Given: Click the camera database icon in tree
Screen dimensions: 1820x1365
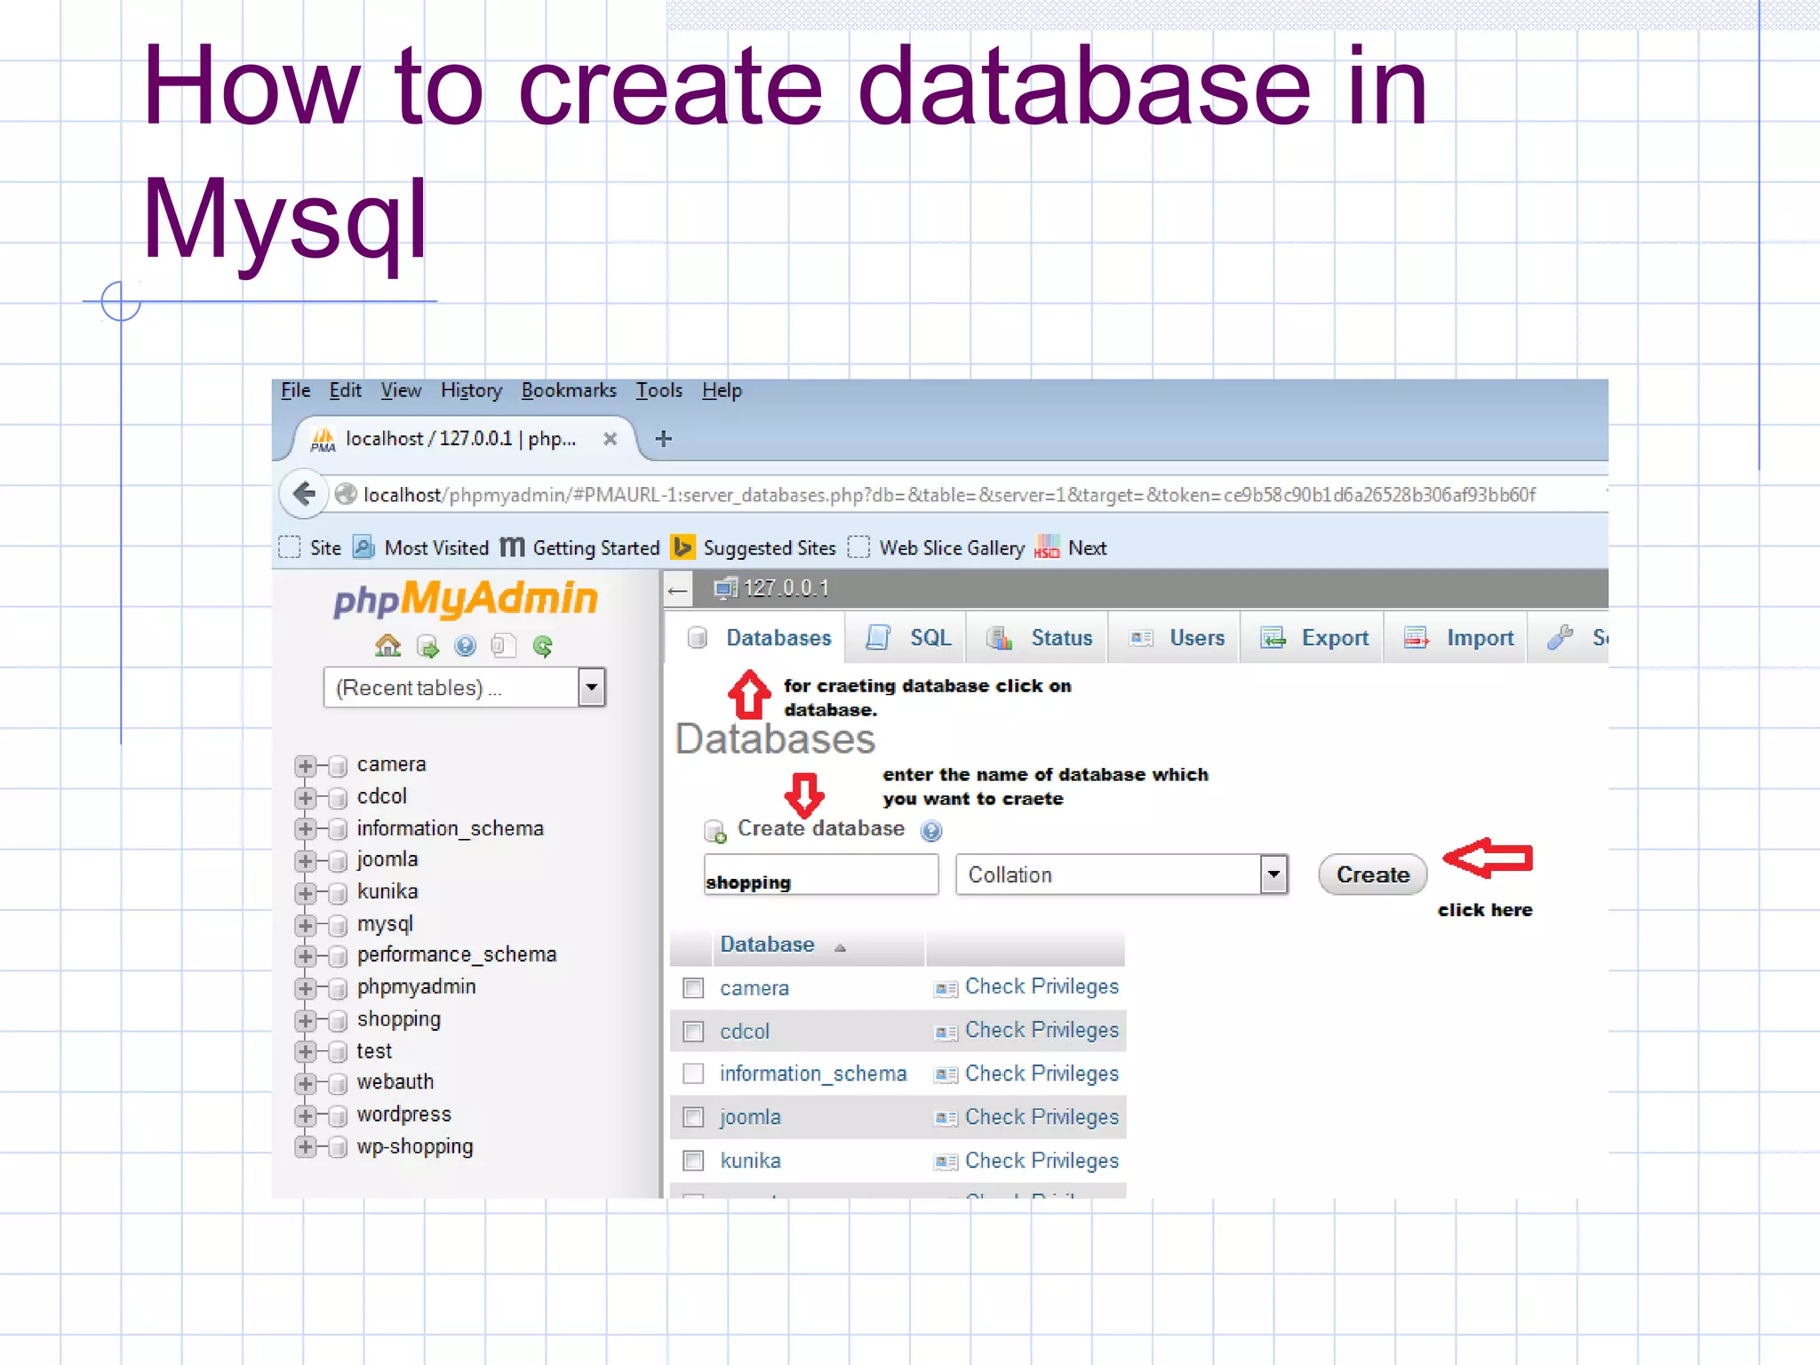Looking at the screenshot, I should pos(337,766).
